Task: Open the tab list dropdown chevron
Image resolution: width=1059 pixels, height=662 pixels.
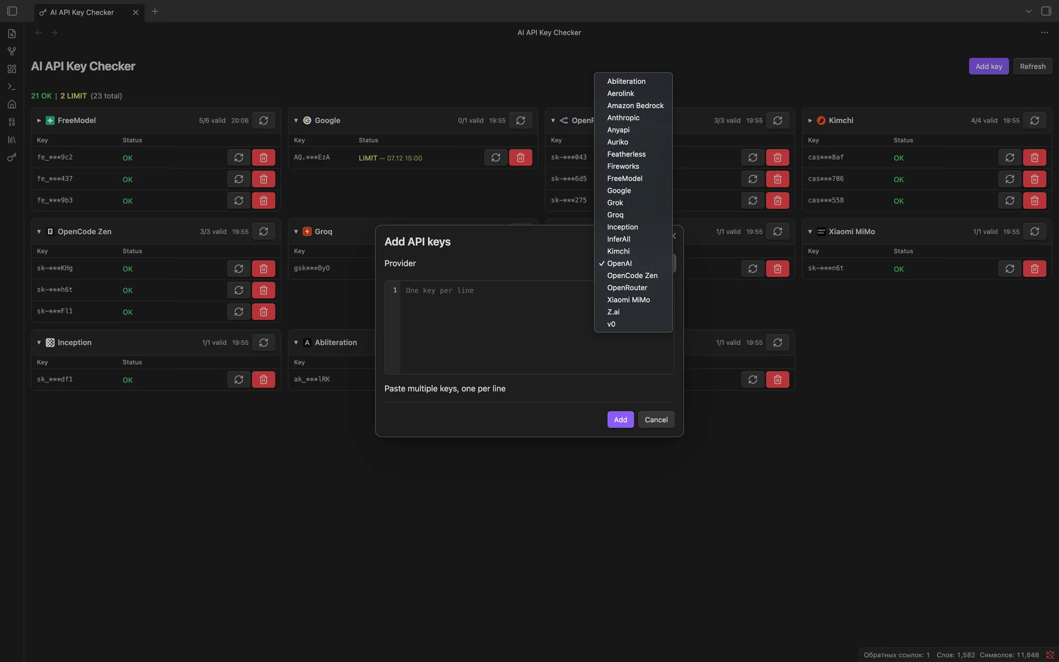Action: (1028, 11)
